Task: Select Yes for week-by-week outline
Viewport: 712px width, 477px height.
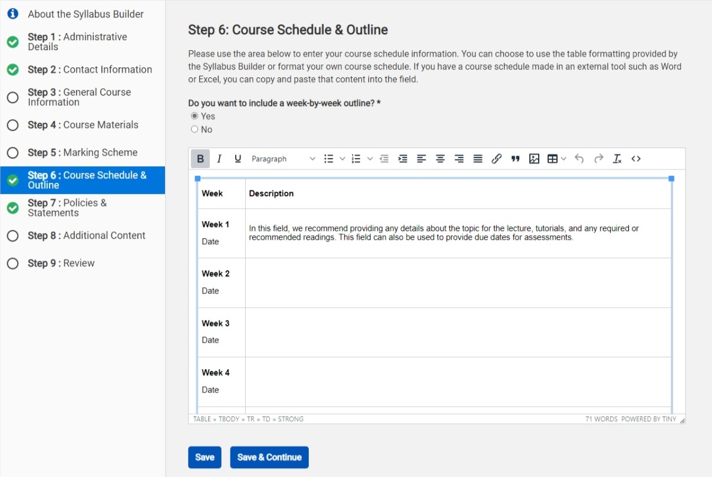Action: coord(195,116)
